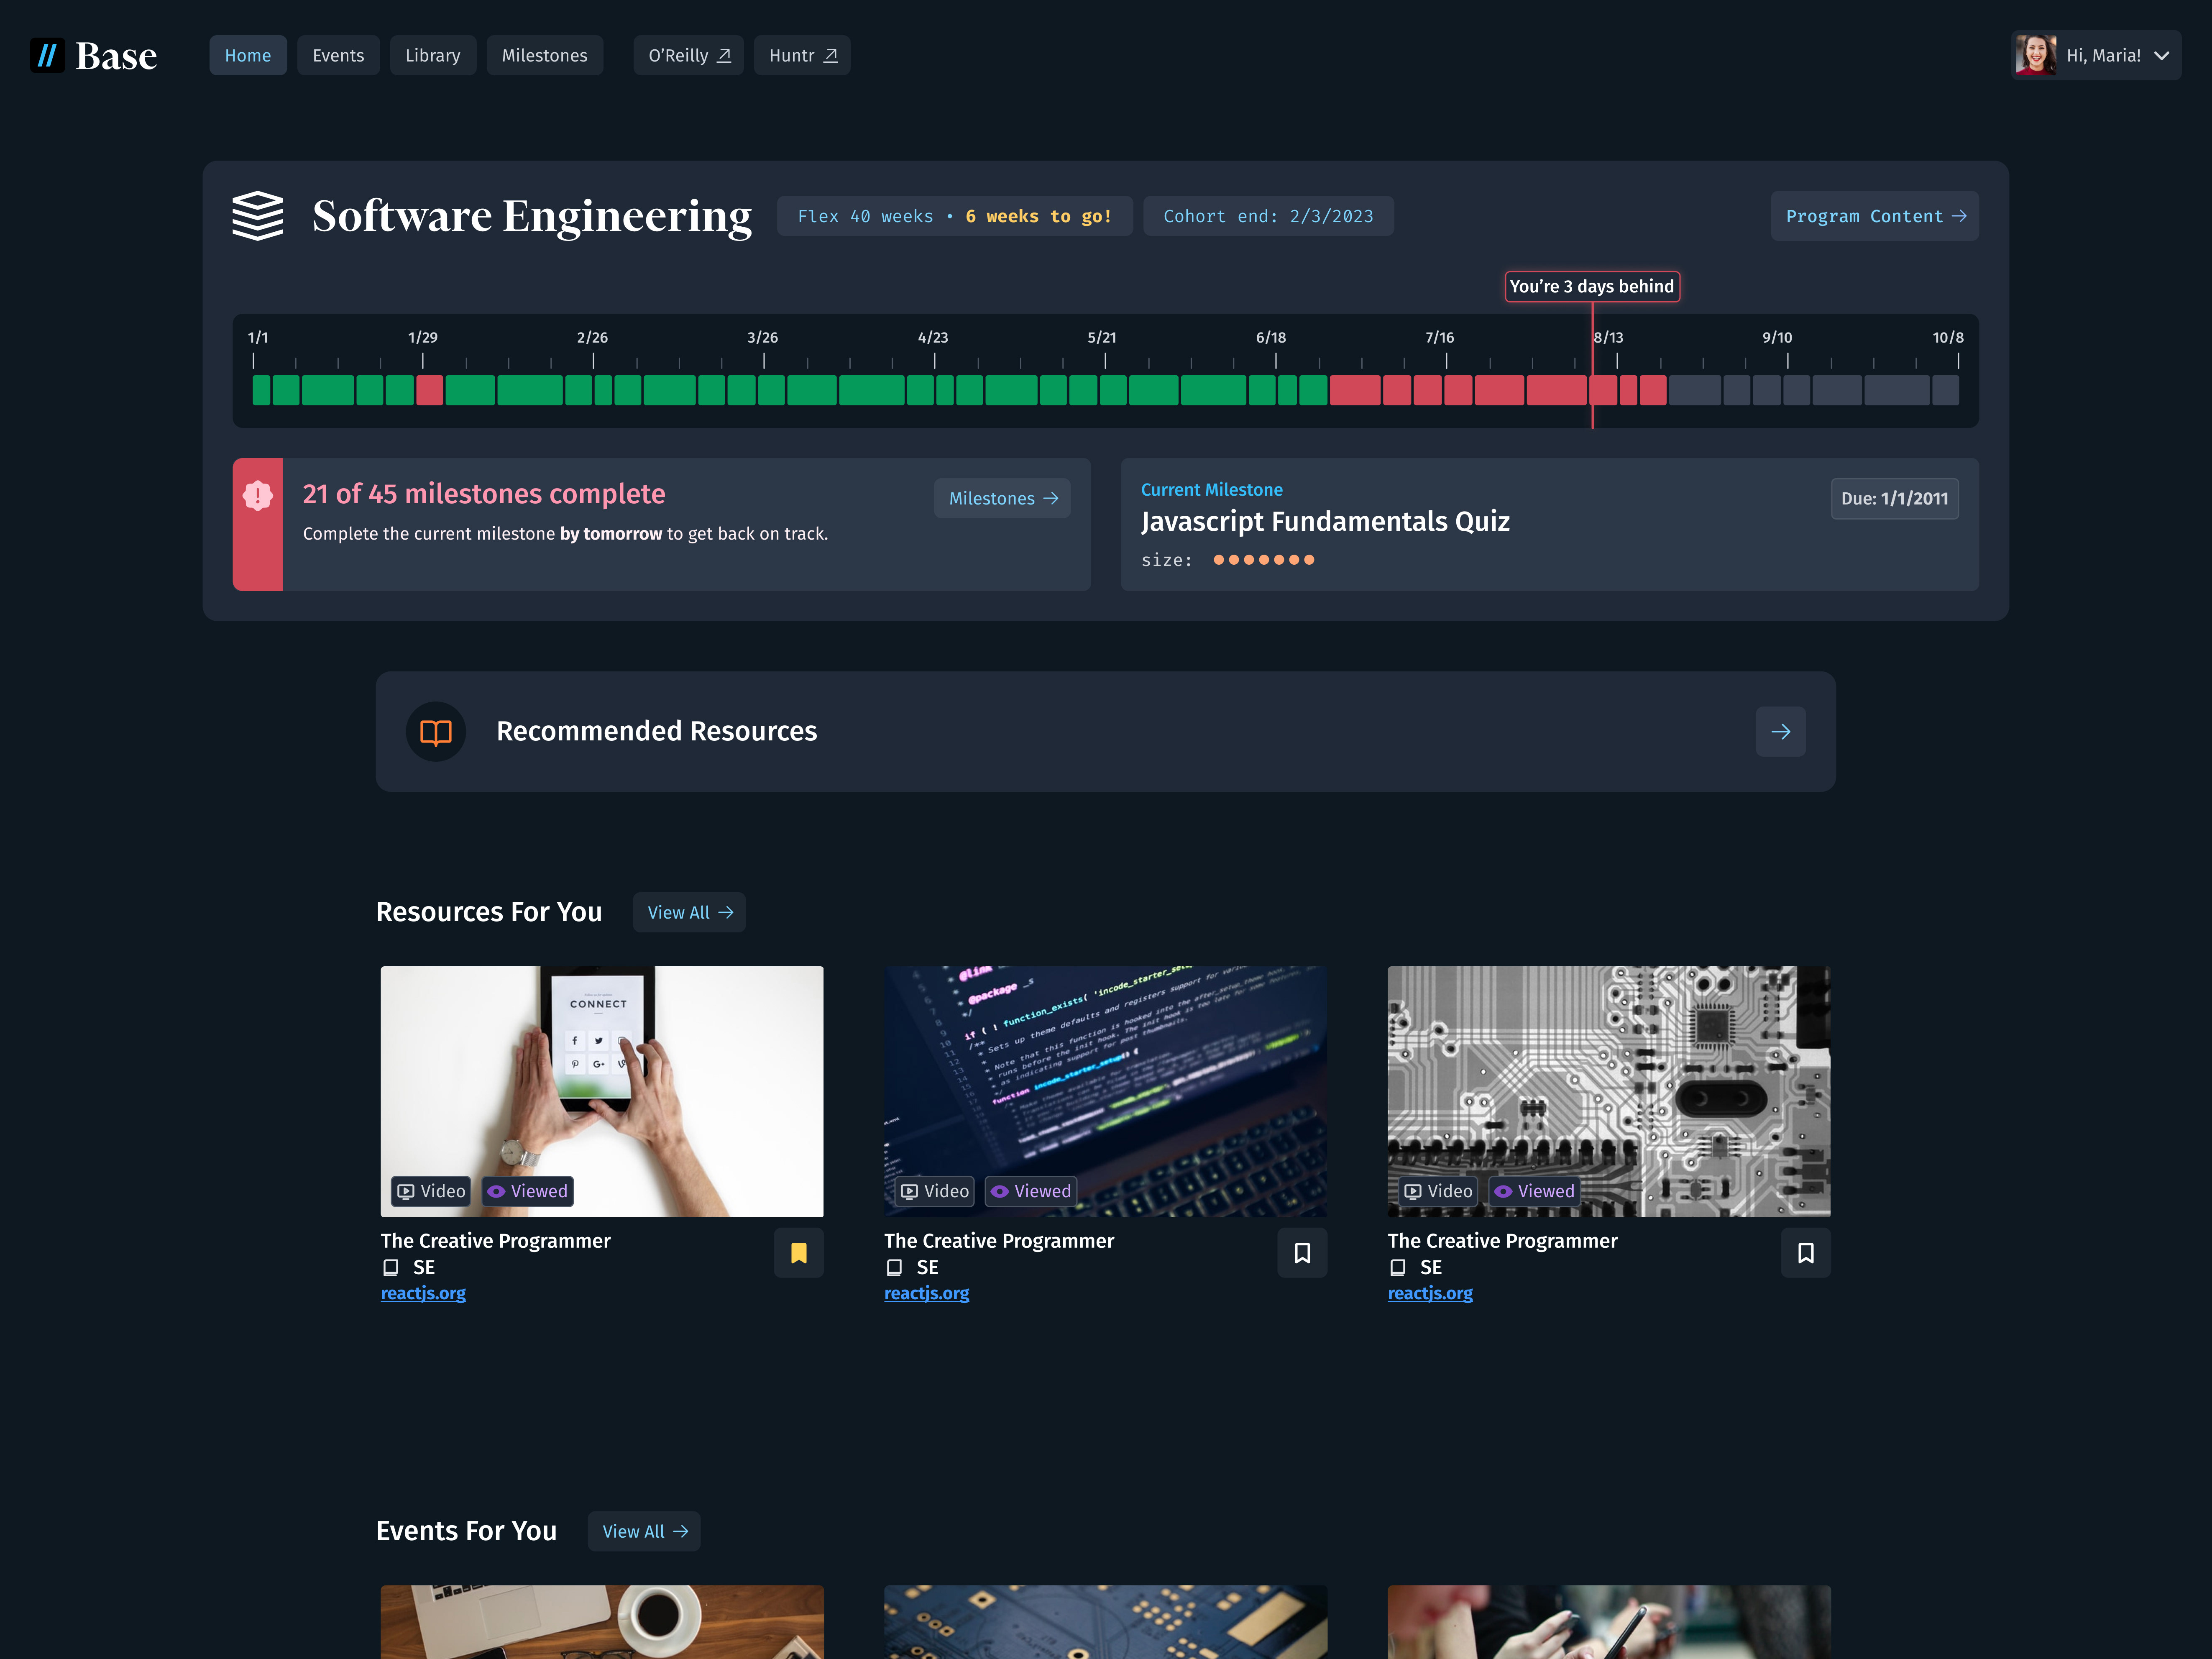Open the third event thumbnail with phone
The image size is (2212, 1659).
pos(1609,1622)
